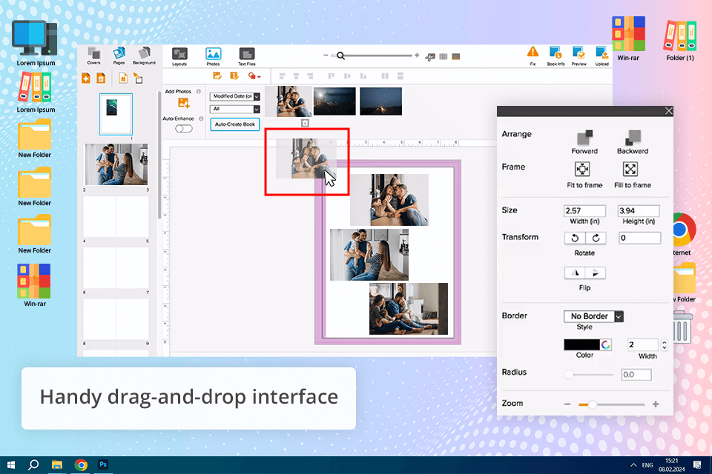Screen dimensions: 712x474
Task: Click the rotate clockwise button
Action: click(x=596, y=238)
